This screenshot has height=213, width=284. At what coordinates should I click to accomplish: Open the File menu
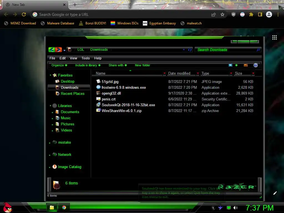52,58
